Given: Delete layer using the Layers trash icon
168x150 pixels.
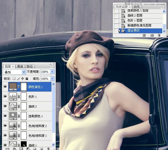Looking at the screenshot, I should point(48,148).
